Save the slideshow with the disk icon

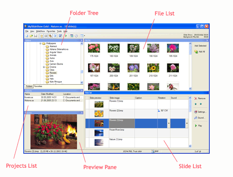tap(35, 36)
